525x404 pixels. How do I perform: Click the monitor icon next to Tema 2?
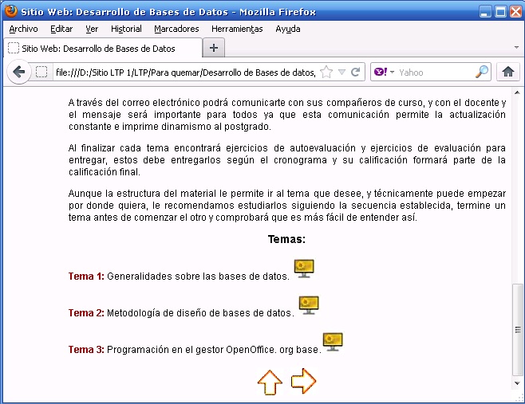[309, 305]
